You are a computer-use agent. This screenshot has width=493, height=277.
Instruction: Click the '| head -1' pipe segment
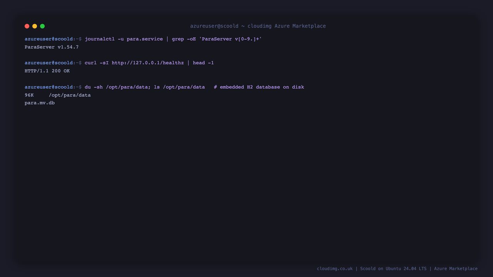point(200,63)
